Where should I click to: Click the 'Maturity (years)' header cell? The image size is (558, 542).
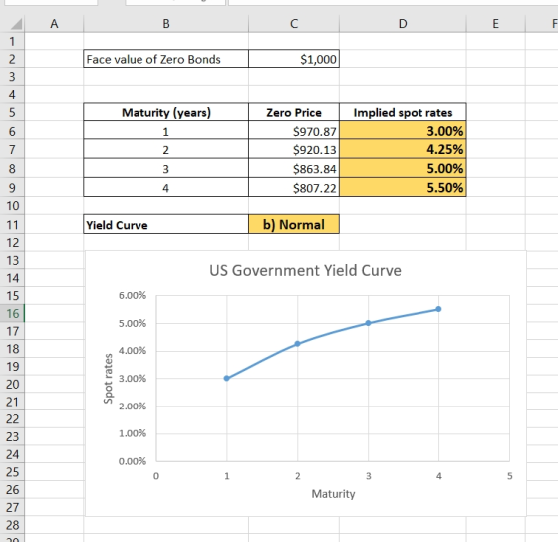pos(165,112)
